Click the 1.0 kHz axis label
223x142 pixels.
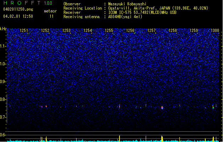tap(3, 64)
